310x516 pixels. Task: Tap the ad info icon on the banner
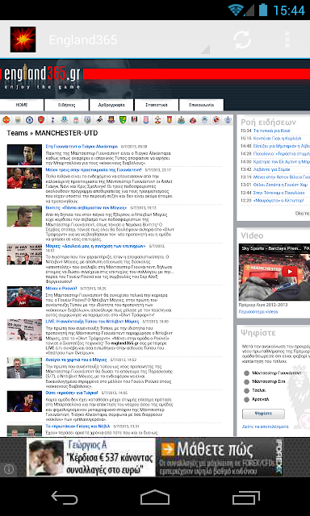[x=9, y=469]
